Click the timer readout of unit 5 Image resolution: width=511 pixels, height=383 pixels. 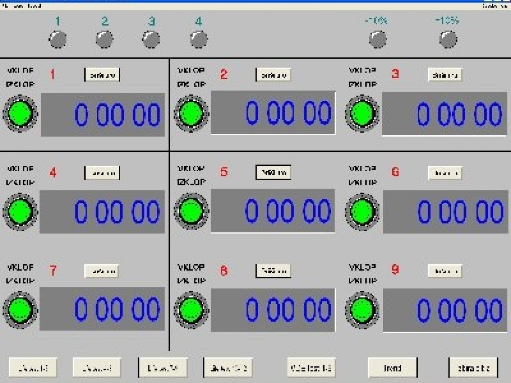tap(273, 211)
